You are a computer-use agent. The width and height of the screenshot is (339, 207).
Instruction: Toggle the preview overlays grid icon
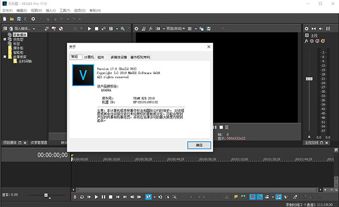point(190,29)
